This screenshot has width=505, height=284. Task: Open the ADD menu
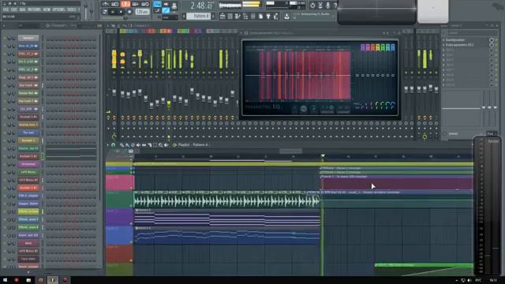coord(23,9)
